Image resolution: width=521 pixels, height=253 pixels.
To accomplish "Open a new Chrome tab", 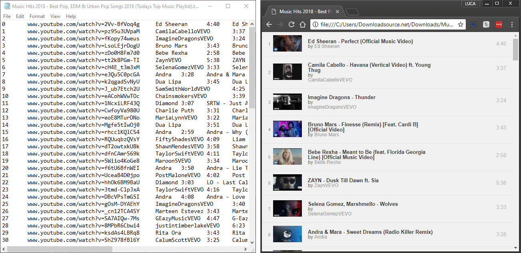I will (352, 12).
